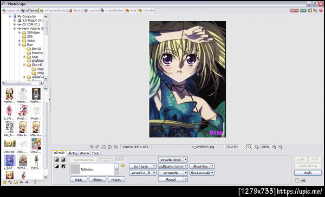Click the new blank page icon below Save
Screen dimensions: 325x197
[x=297, y=180]
